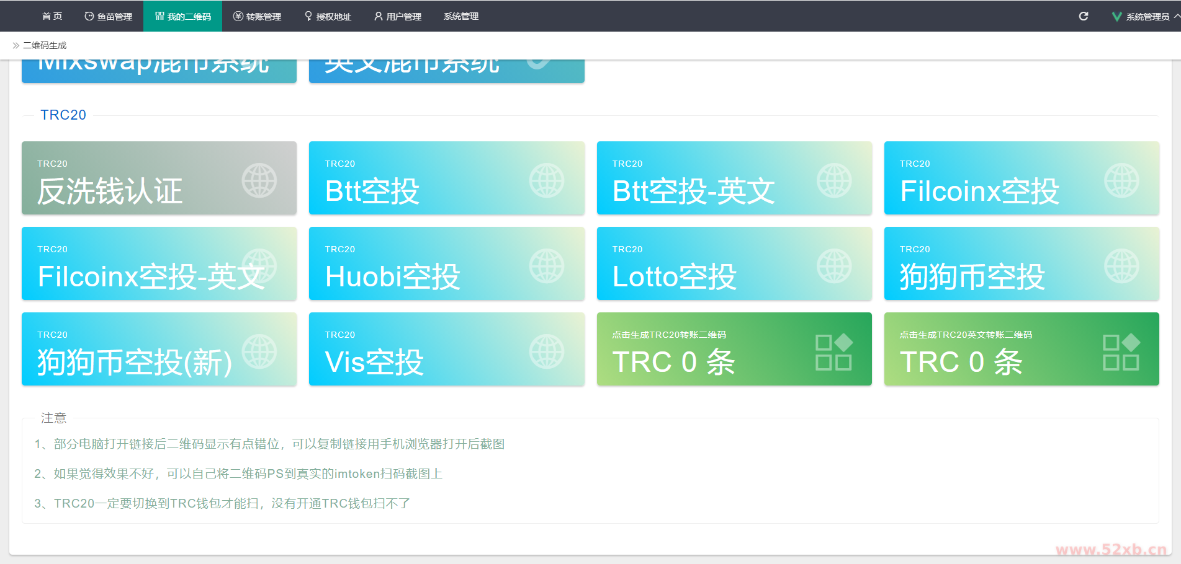Select the 我的二维码 tab
The image size is (1181, 564).
pos(183,16)
